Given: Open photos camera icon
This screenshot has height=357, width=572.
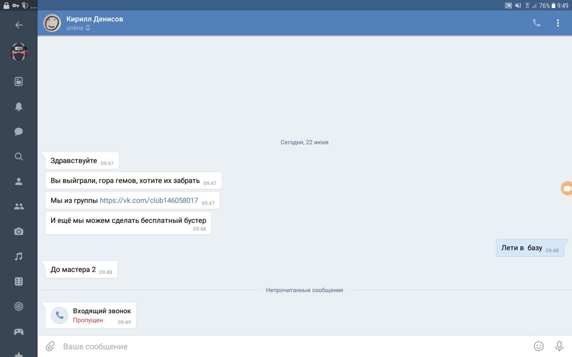Looking at the screenshot, I should [x=19, y=232].
